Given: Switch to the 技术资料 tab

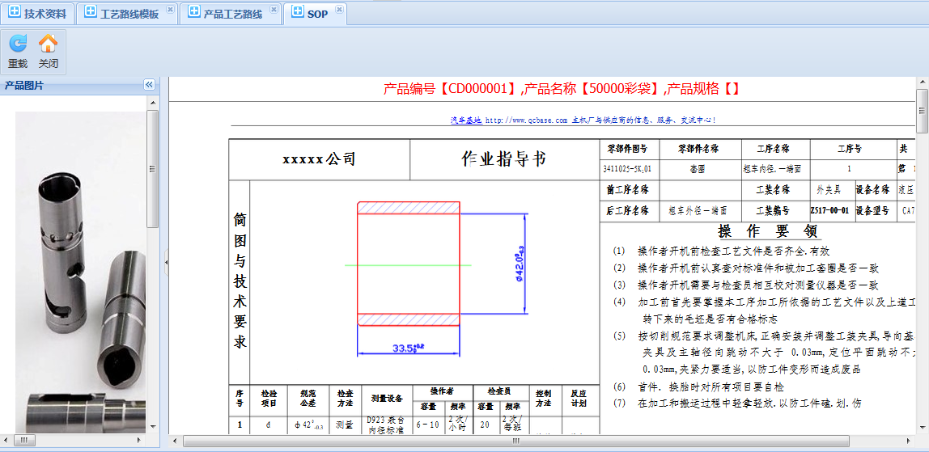Looking at the screenshot, I should [x=37, y=14].
